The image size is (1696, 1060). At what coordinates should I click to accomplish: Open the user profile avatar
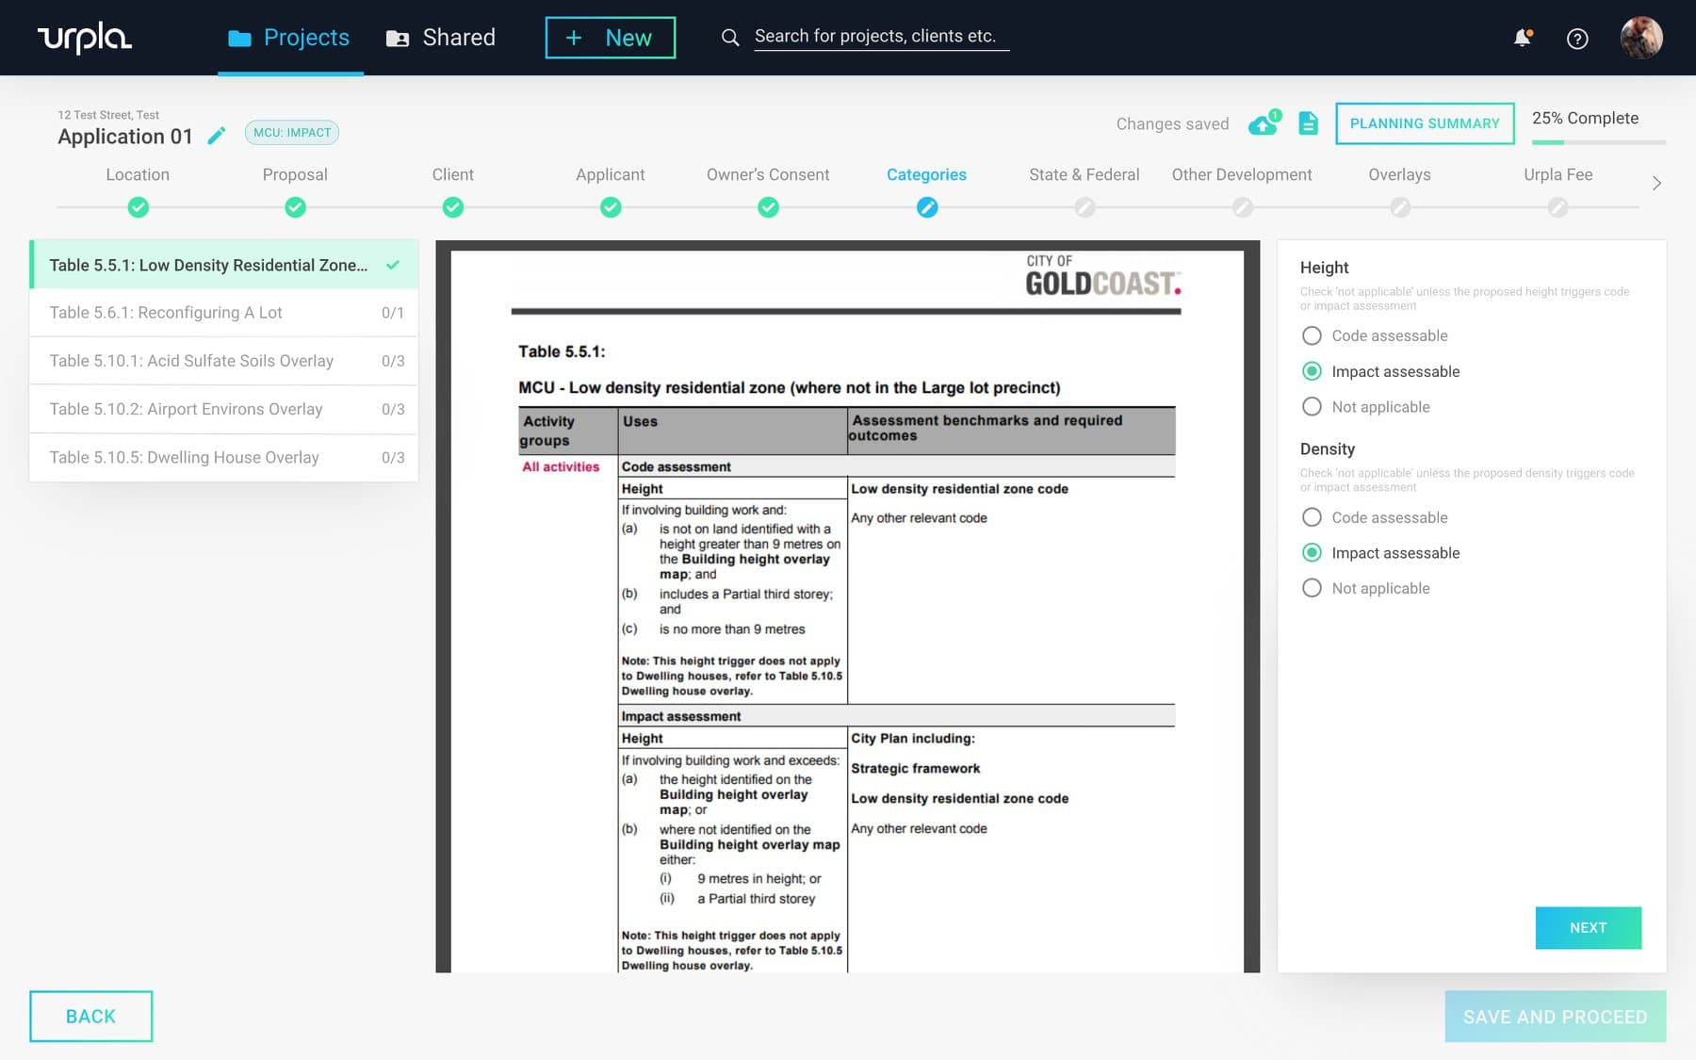click(1640, 38)
